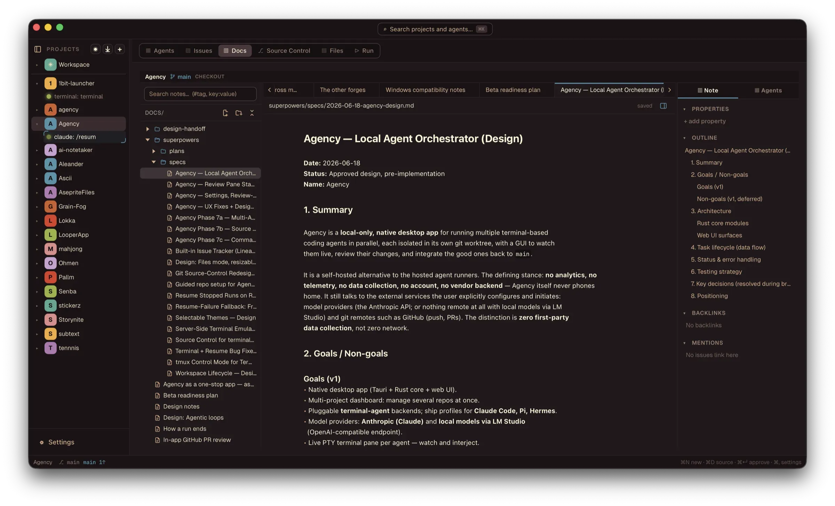The height and width of the screenshot is (506, 835).
Task: Click the new note icon in DOCS header
Action: pos(225,113)
